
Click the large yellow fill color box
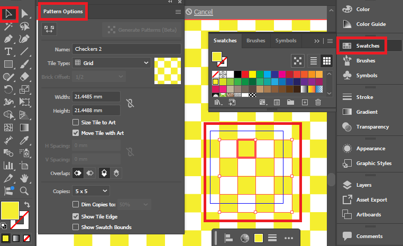tap(10, 211)
